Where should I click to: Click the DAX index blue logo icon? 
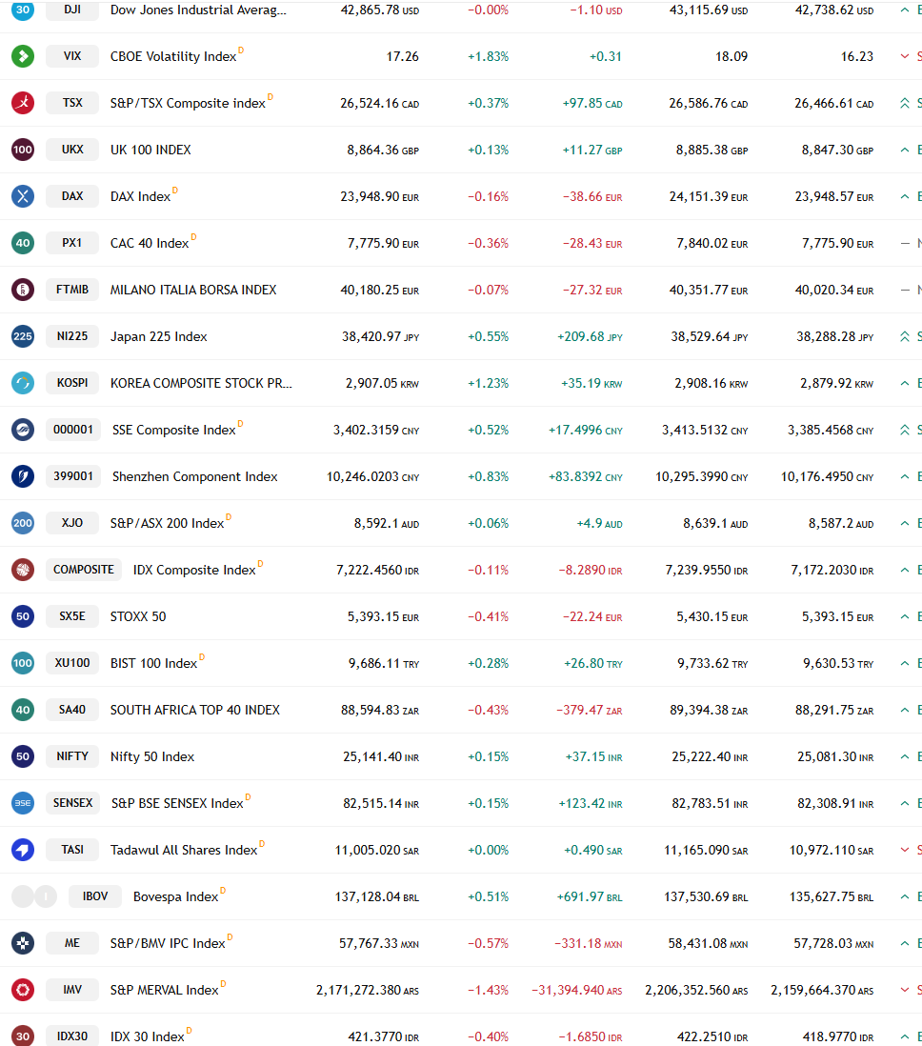click(23, 196)
